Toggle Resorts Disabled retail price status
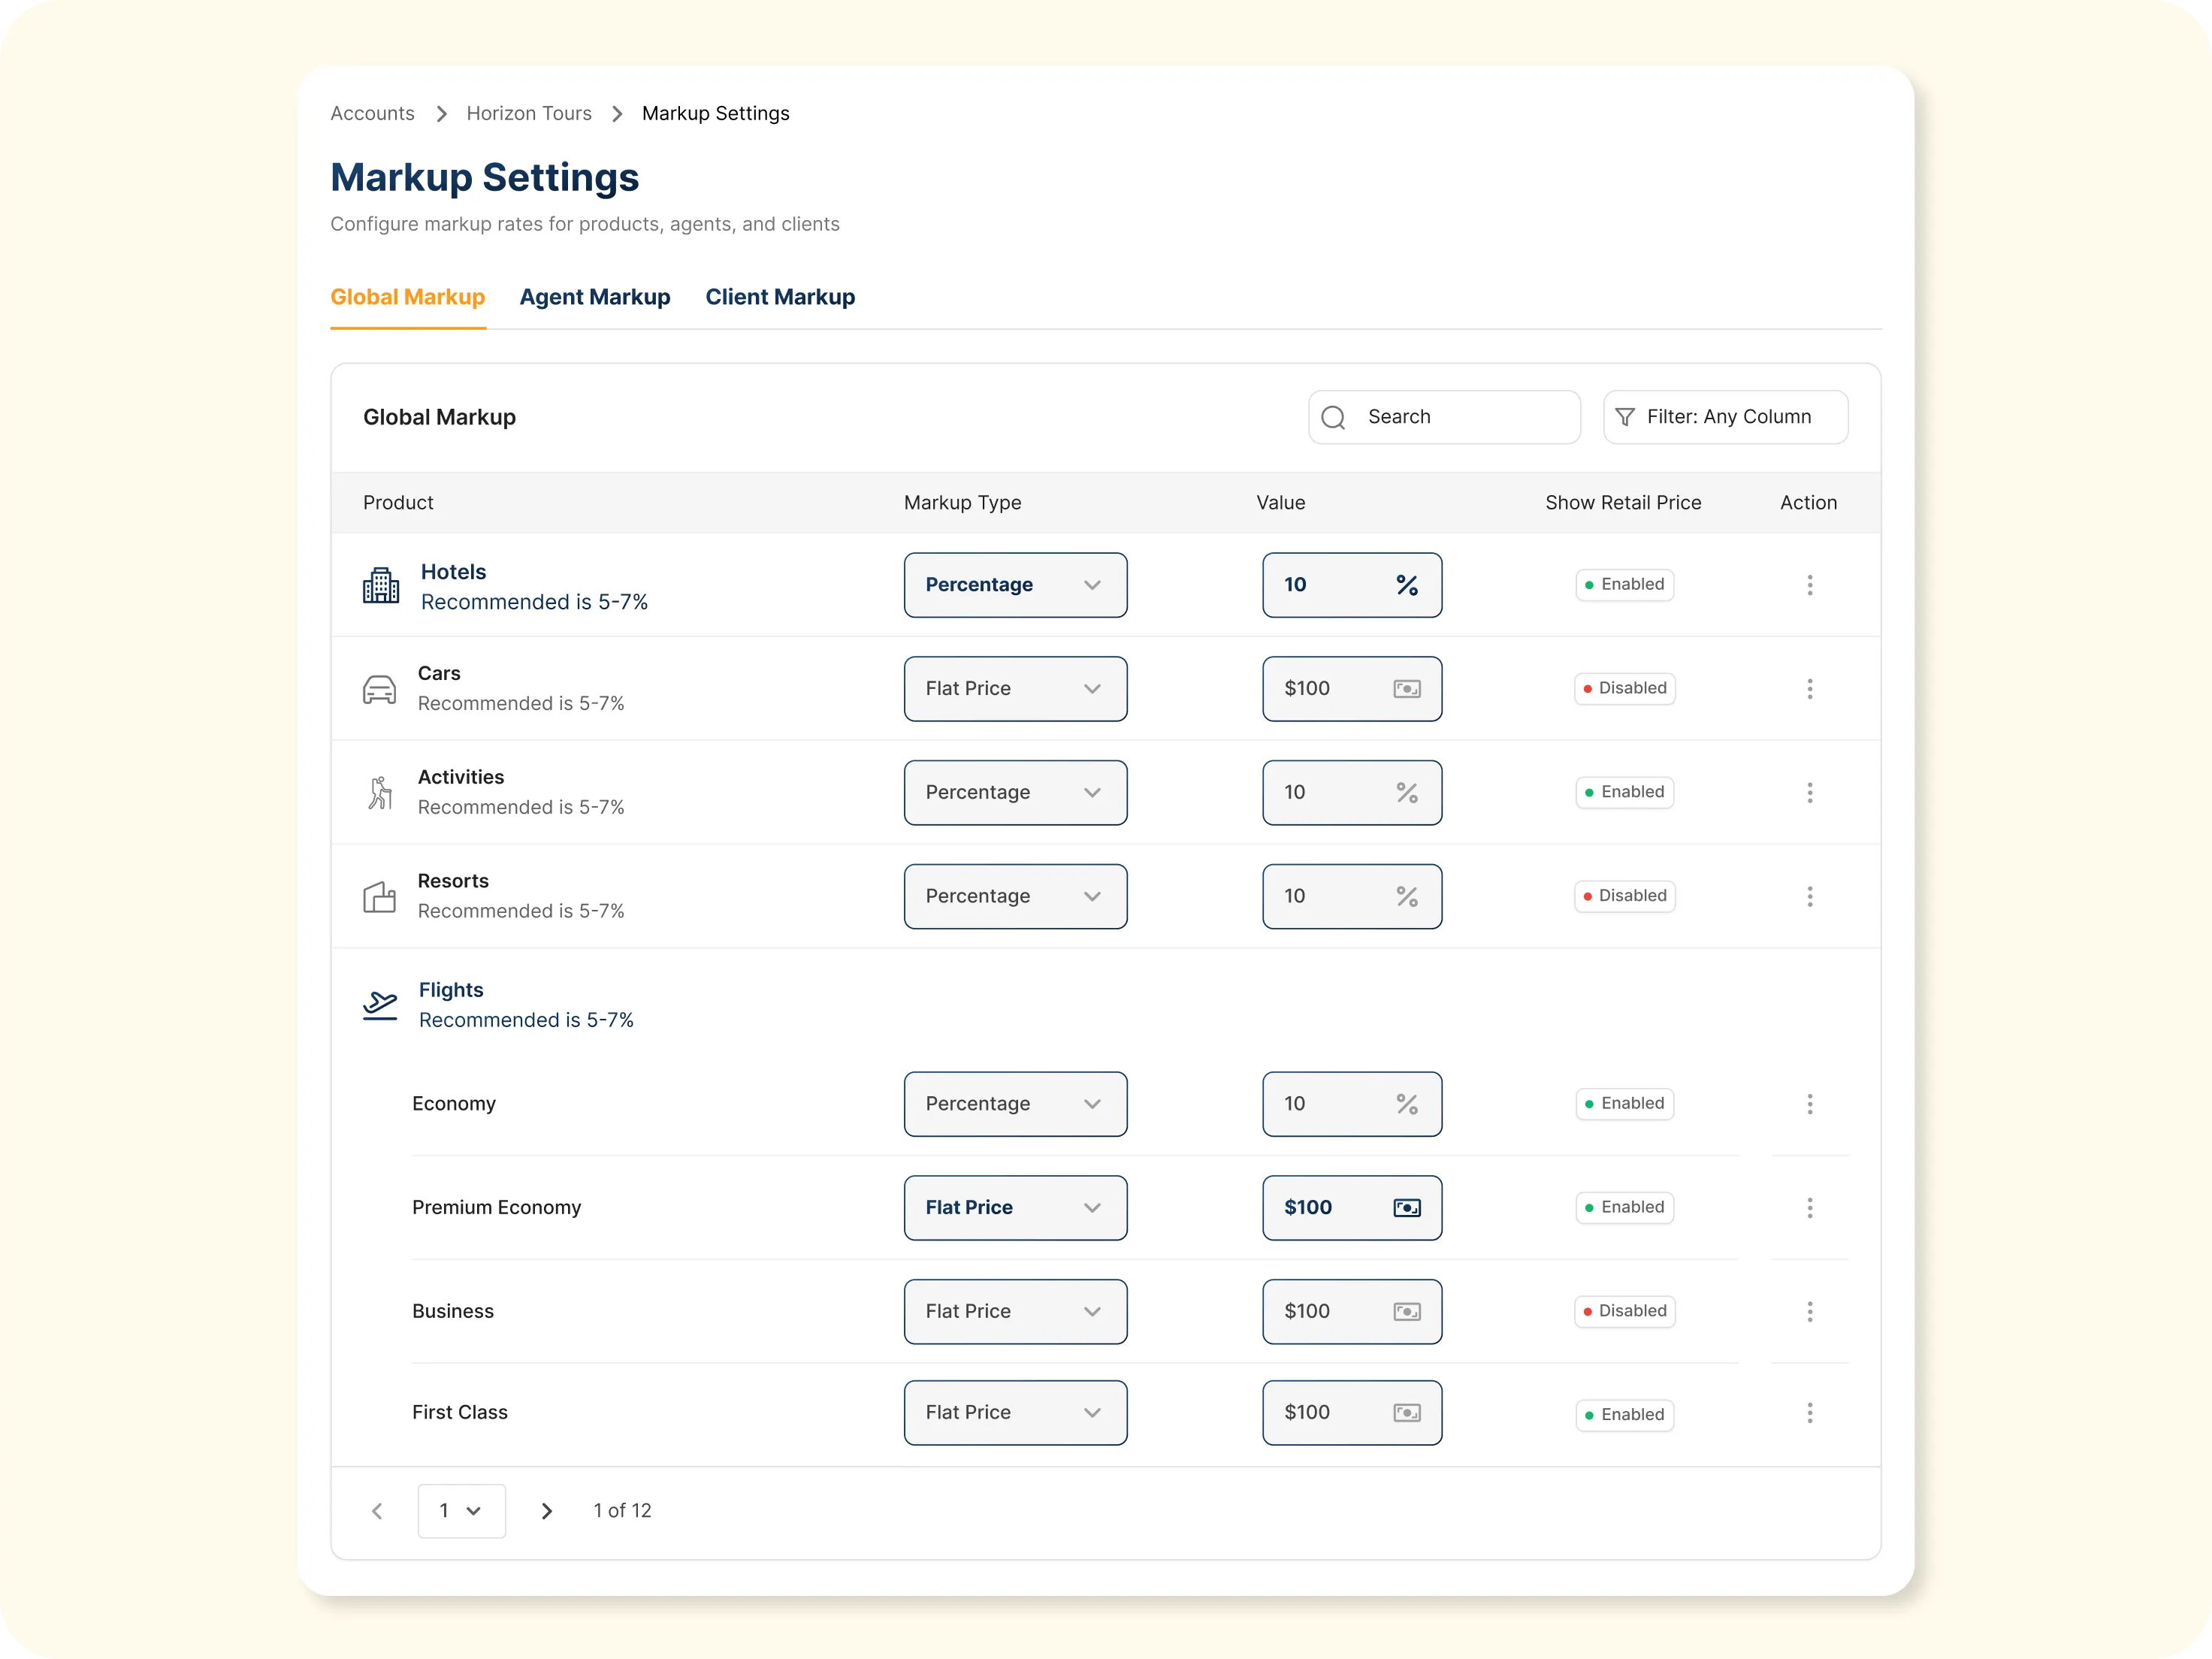This screenshot has width=2212, height=1659. point(1624,897)
